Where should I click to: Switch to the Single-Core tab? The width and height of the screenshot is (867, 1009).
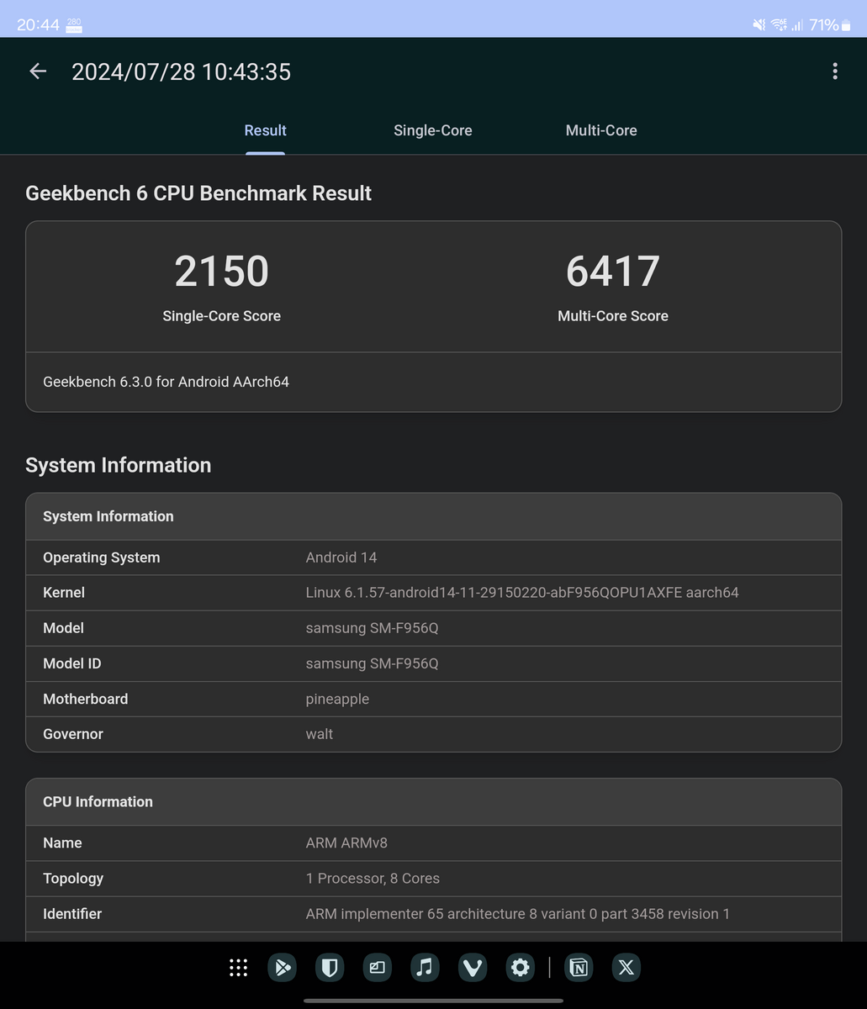pyautogui.click(x=433, y=130)
